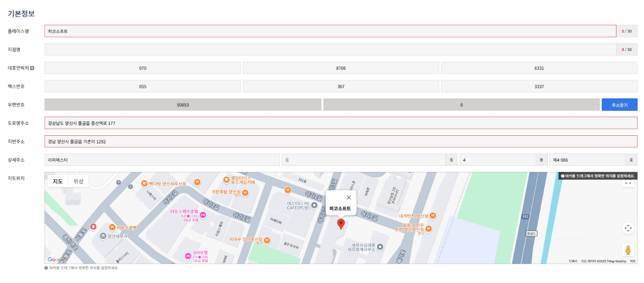This screenshot has height=283, width=644.
Task: Click the 호 room field showing 제4-086
Action: click(x=587, y=160)
